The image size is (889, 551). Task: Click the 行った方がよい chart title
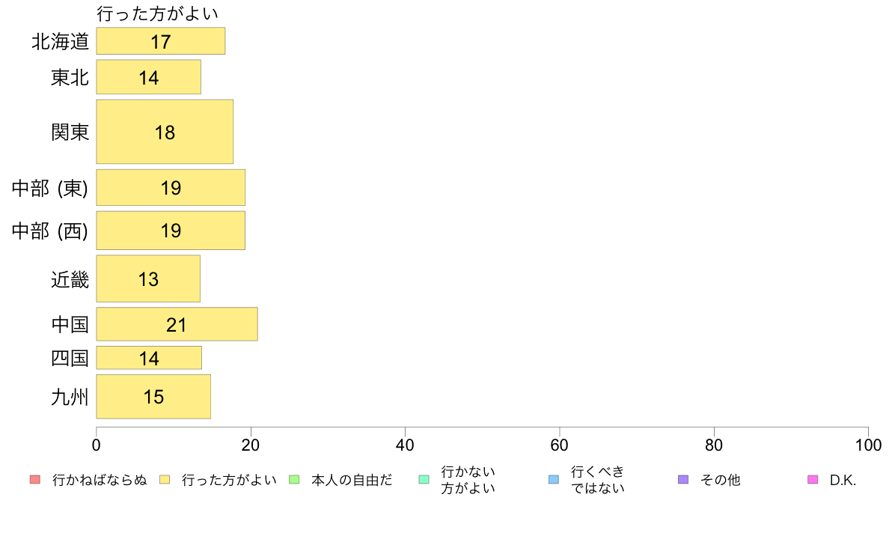pos(158,13)
